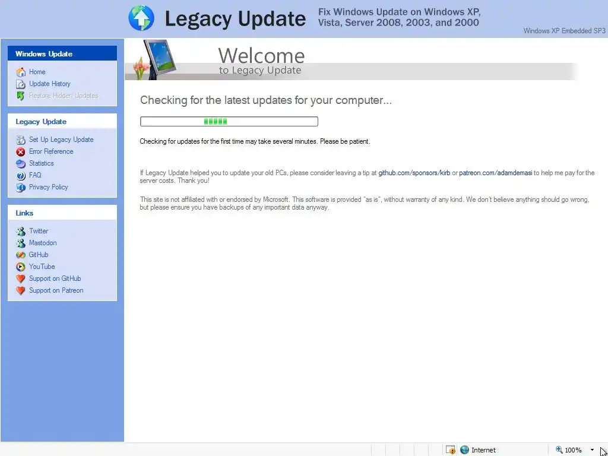Visit the GitHub sidebar link
Viewport: 608px width, 456px height.
tap(39, 255)
